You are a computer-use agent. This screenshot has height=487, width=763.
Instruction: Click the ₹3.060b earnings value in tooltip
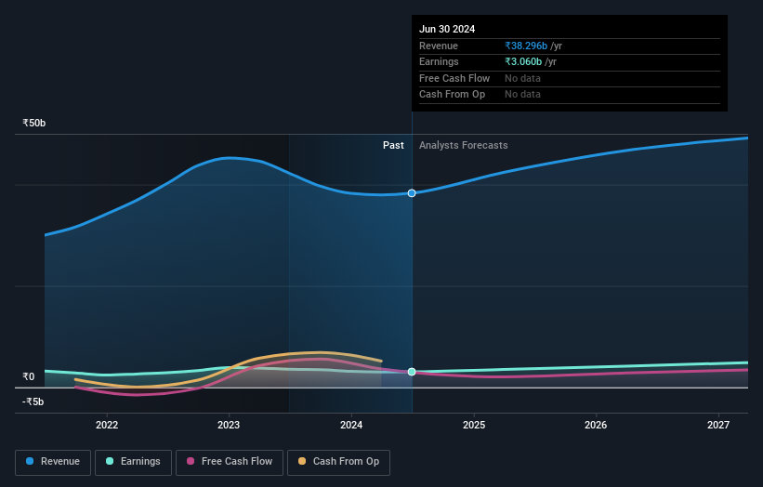click(523, 61)
